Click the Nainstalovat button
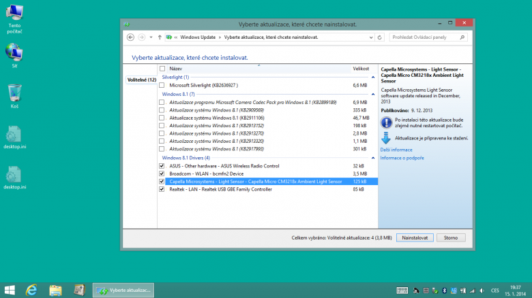The height and width of the screenshot is (298, 532). click(415, 237)
